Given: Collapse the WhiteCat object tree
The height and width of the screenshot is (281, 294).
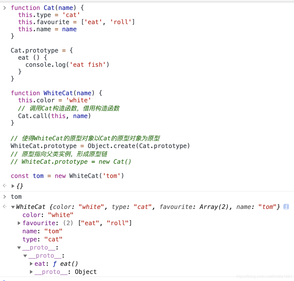Looking at the screenshot, I should point(13,207).
